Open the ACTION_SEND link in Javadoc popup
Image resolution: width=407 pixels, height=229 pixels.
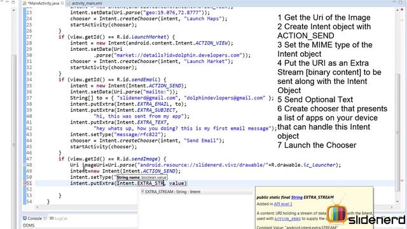[x=287, y=219]
